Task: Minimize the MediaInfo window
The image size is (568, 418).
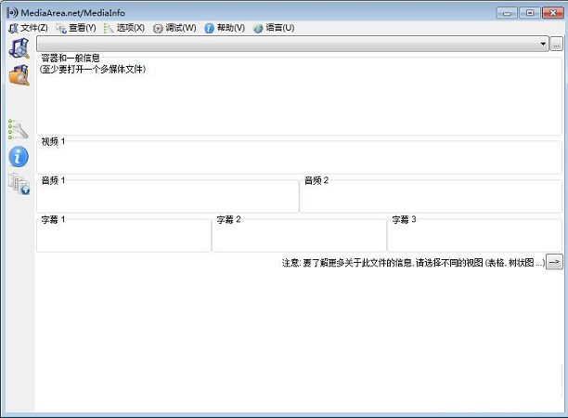Action: point(507,13)
